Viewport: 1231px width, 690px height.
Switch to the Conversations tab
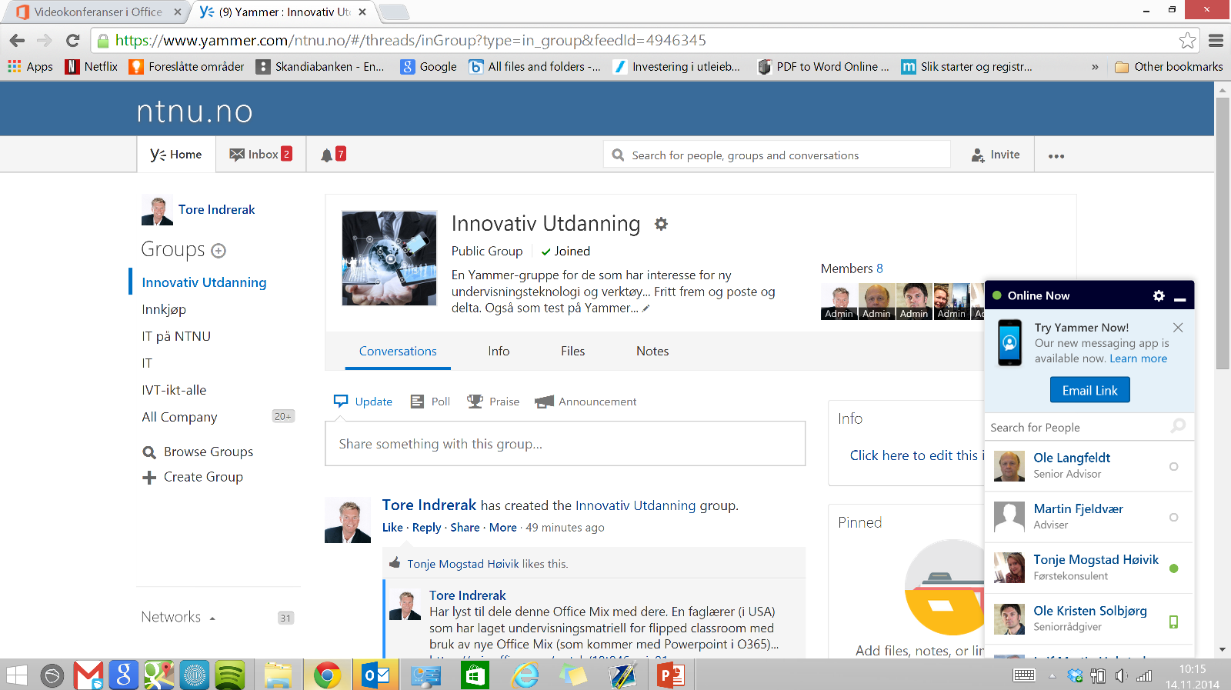(x=398, y=352)
